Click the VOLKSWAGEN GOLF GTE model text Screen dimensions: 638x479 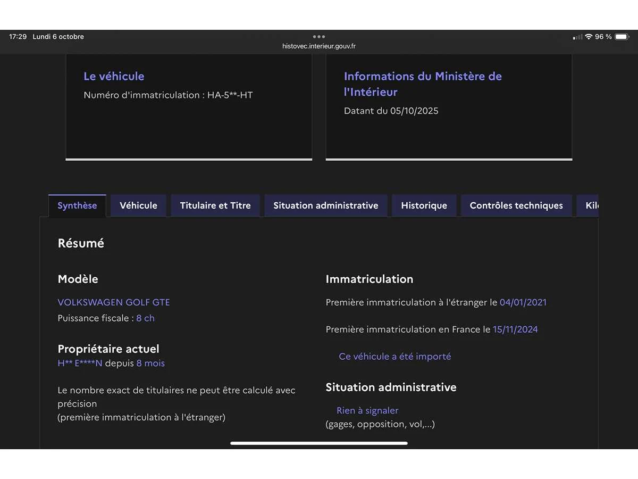click(x=114, y=302)
